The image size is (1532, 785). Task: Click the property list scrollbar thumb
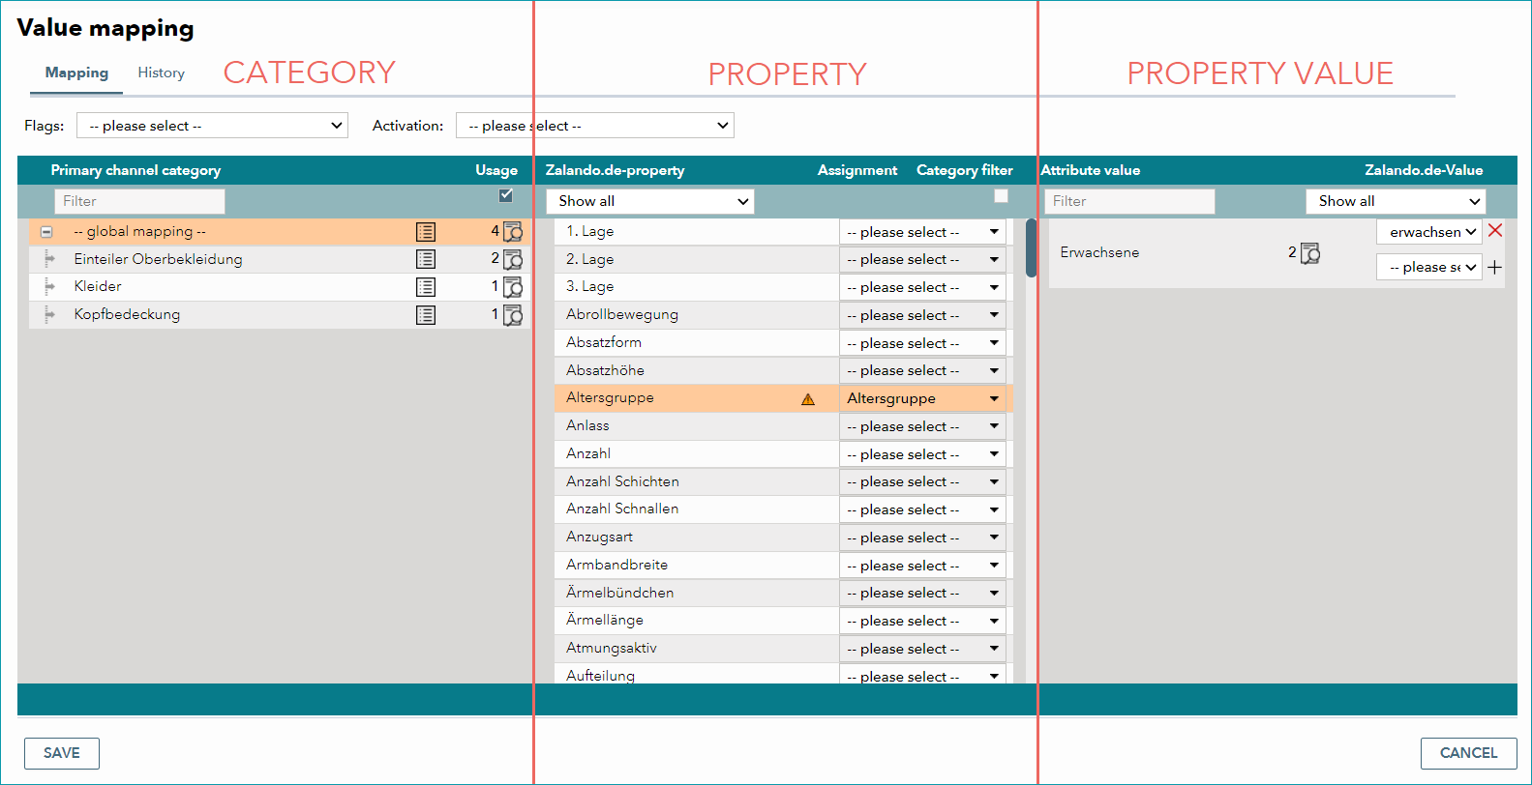(x=1031, y=248)
